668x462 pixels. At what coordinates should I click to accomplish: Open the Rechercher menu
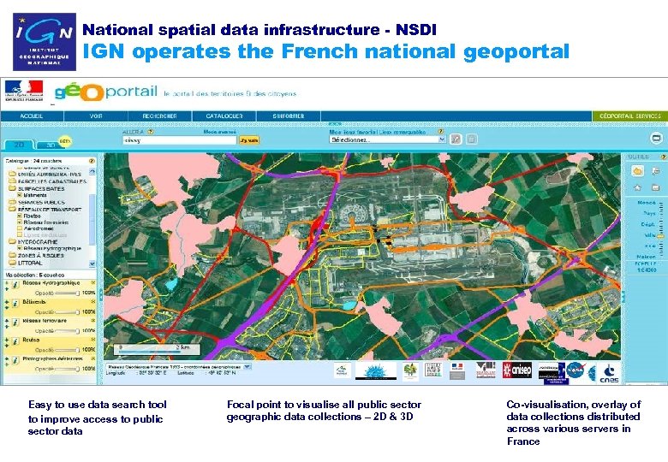(x=160, y=115)
